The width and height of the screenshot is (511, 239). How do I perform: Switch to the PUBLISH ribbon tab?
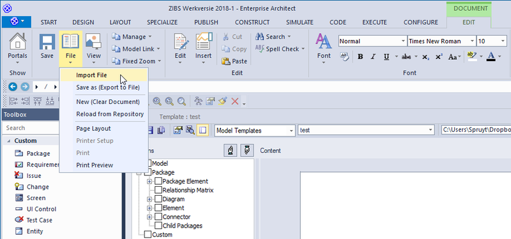[206, 22]
